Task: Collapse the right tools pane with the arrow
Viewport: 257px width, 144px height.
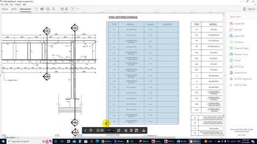Action: (225, 76)
